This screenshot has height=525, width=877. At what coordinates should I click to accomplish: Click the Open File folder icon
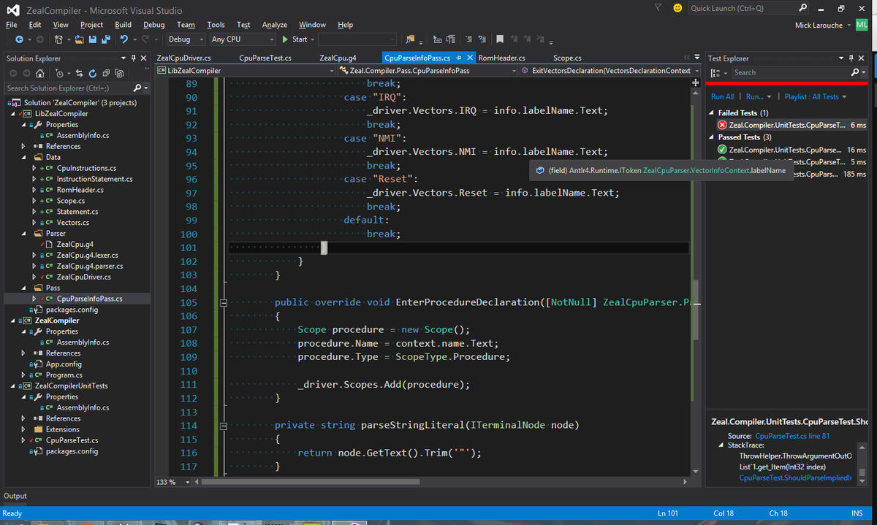79,39
